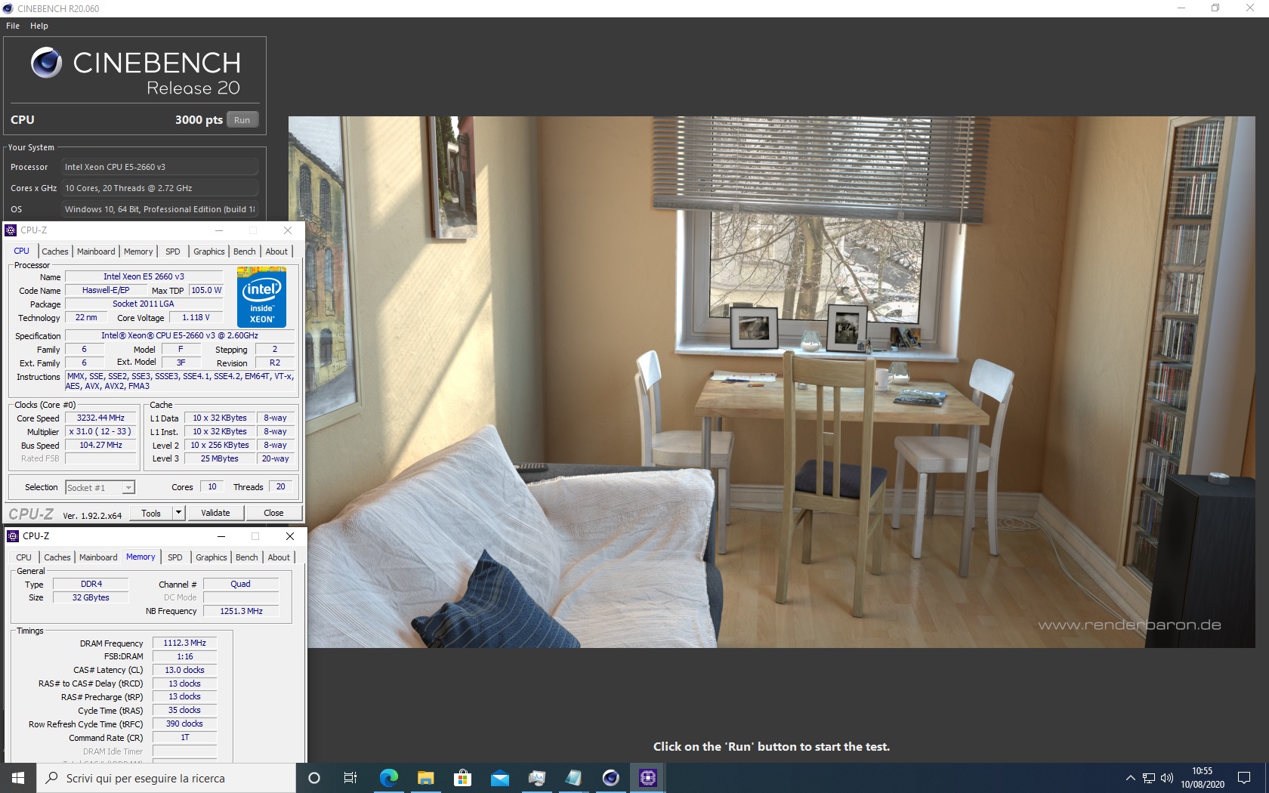Click the Intel inside Xeon logo
This screenshot has height=793, width=1269.
(x=261, y=297)
